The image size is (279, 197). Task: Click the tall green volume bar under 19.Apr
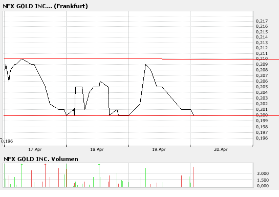point(145,177)
